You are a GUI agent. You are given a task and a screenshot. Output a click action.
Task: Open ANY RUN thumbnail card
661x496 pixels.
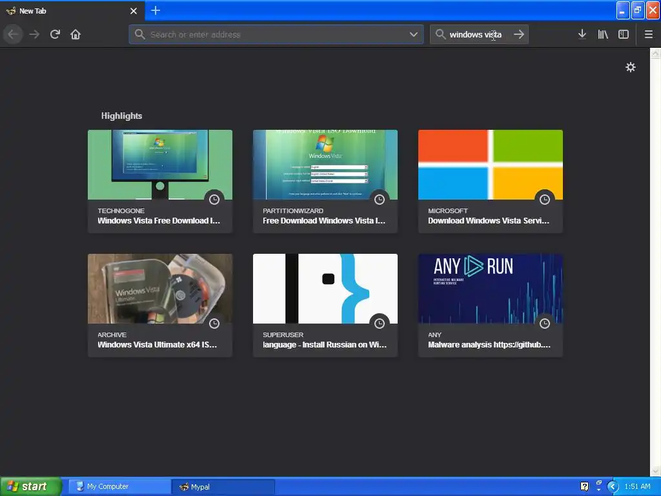[491, 289]
